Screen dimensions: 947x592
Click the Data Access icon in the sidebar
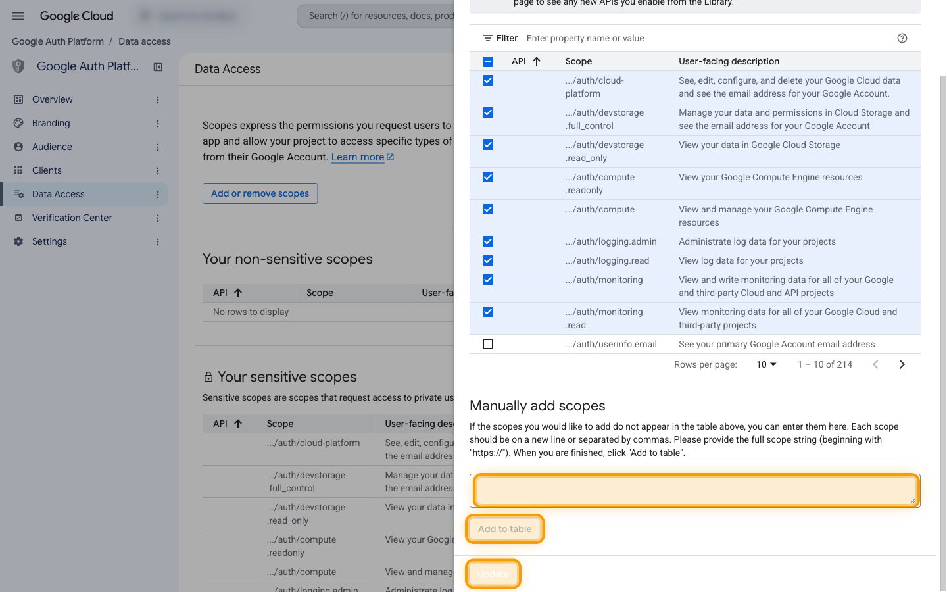(18, 194)
